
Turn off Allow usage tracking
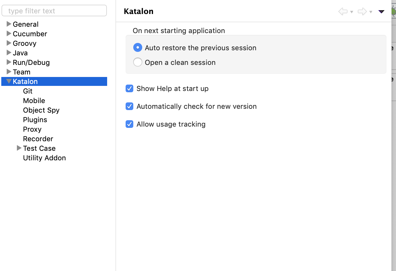(x=129, y=124)
